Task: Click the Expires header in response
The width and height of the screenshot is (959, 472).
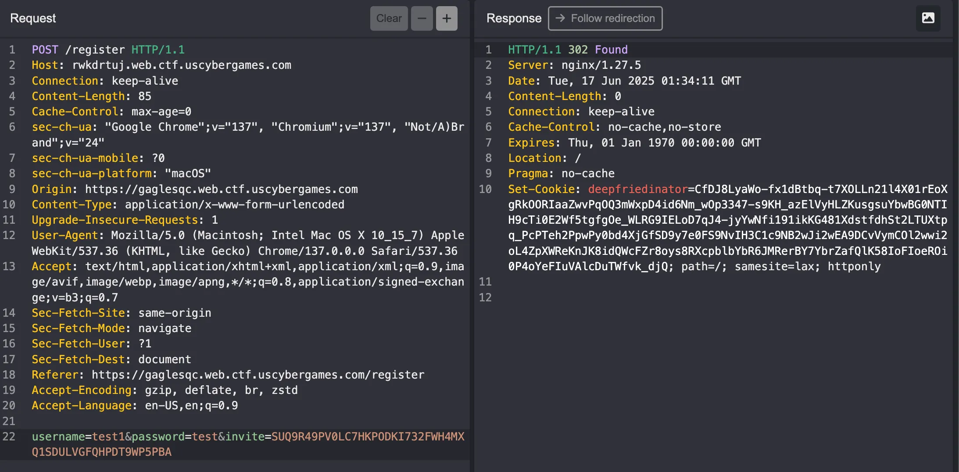Action: pyautogui.click(x=531, y=143)
